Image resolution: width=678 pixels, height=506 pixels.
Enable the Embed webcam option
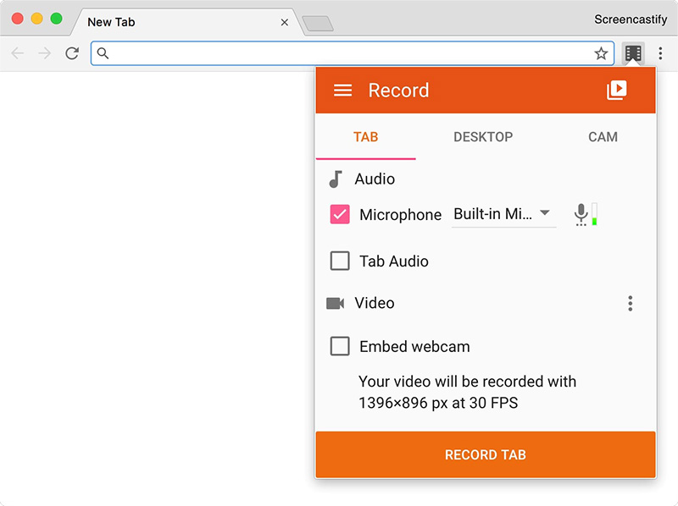(x=339, y=346)
